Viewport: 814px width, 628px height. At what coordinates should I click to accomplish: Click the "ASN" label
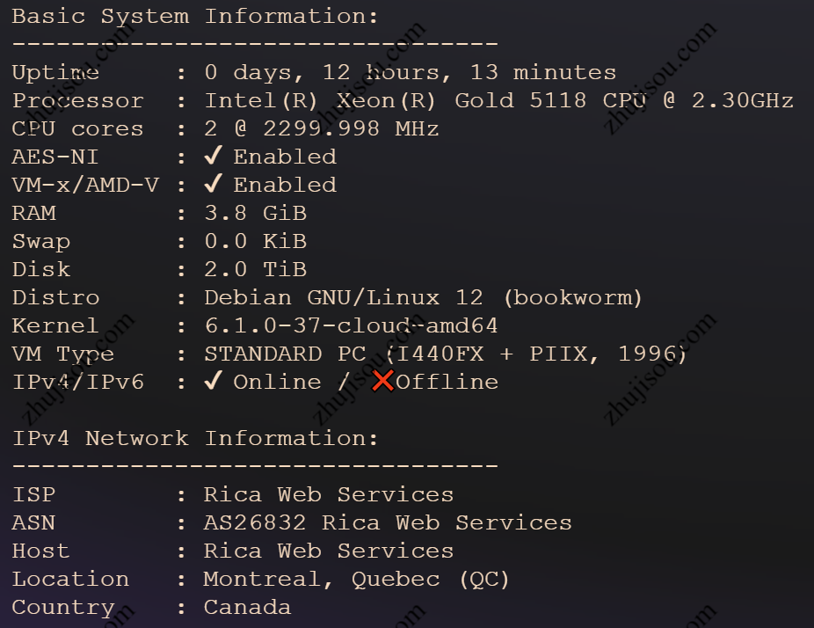pyautogui.click(x=33, y=522)
